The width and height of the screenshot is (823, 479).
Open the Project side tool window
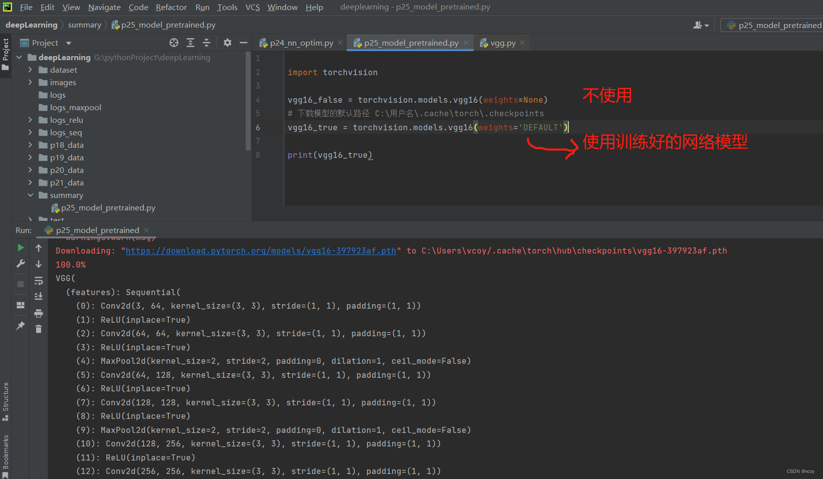[6, 54]
